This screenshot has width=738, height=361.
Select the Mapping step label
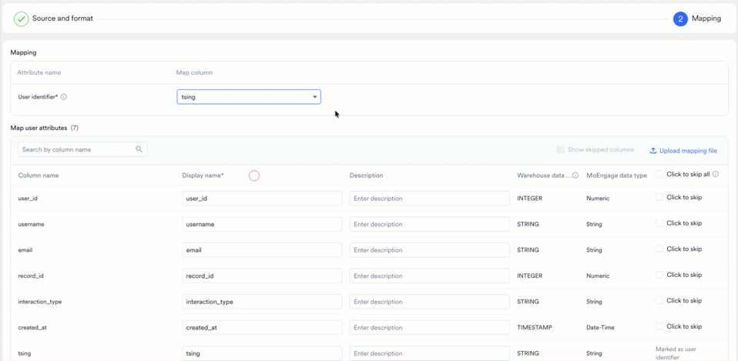tap(706, 18)
